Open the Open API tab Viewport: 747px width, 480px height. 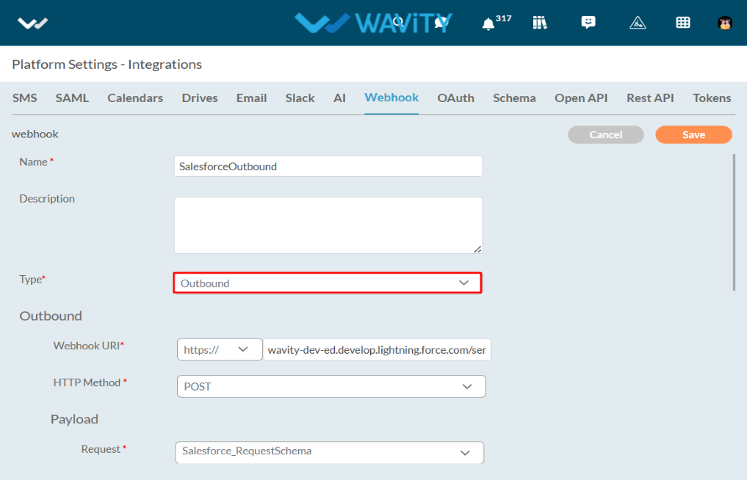[x=581, y=98]
